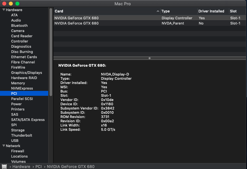Open Parallel SCSI entry
This screenshot has height=169, width=247.
(x=22, y=99)
